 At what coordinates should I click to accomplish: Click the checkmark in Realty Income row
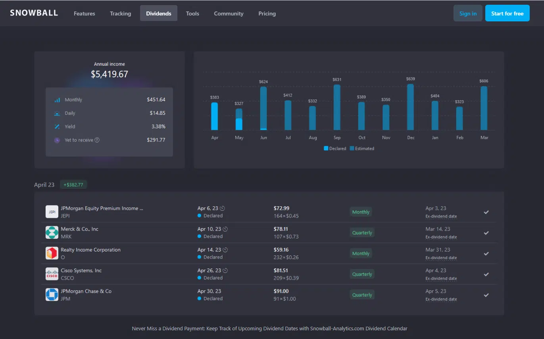486,253
